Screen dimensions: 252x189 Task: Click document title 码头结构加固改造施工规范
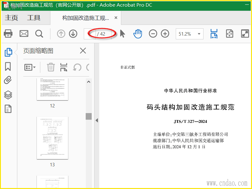tap(191, 107)
